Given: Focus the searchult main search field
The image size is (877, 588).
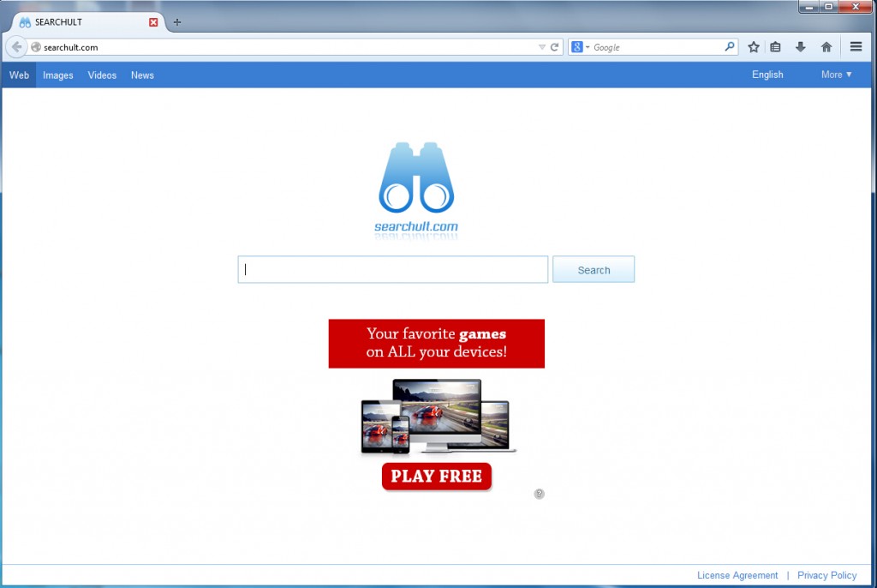Looking at the screenshot, I should tap(392, 269).
